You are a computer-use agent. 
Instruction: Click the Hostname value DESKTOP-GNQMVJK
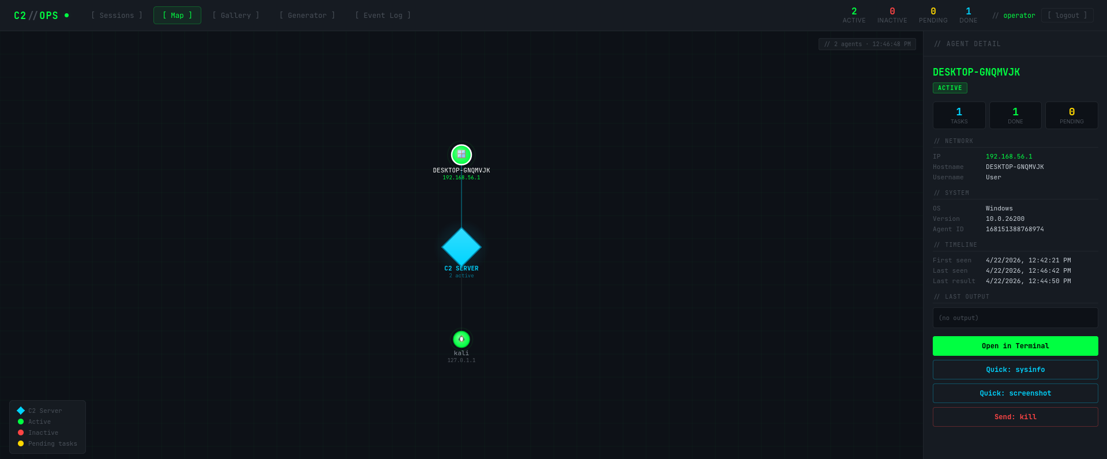click(1015, 167)
